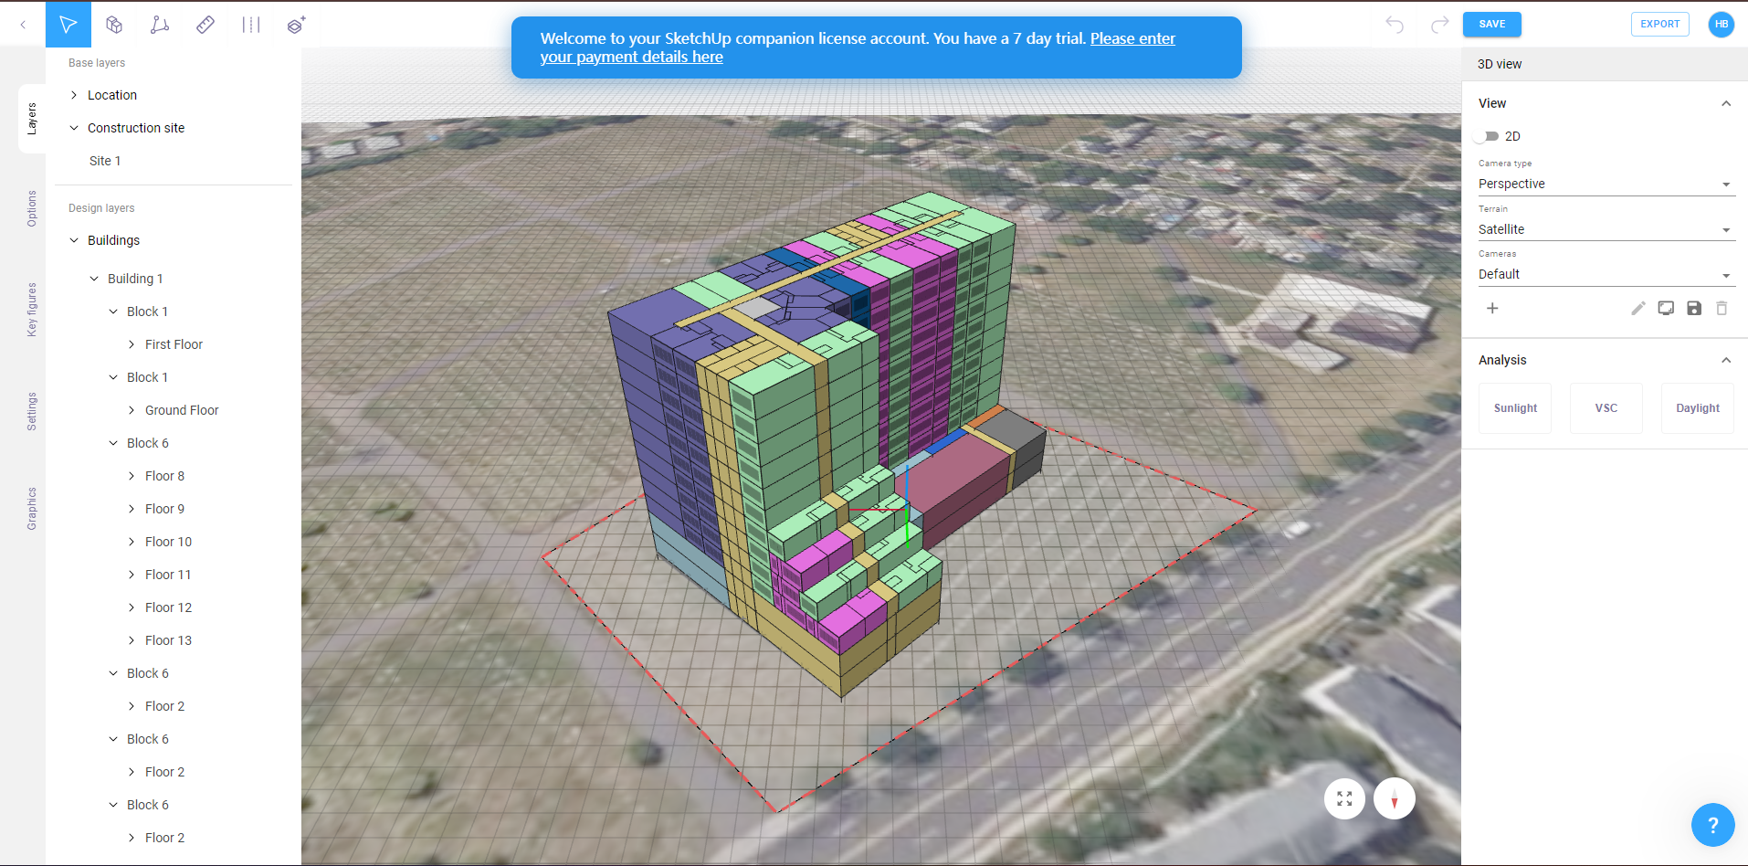Viewport: 1748px width, 866px height.
Task: Save the current camera with floppy icon
Action: click(x=1694, y=309)
